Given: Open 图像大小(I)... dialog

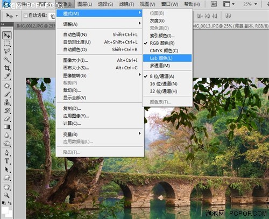Looking at the screenshot, I should click(x=100, y=60).
